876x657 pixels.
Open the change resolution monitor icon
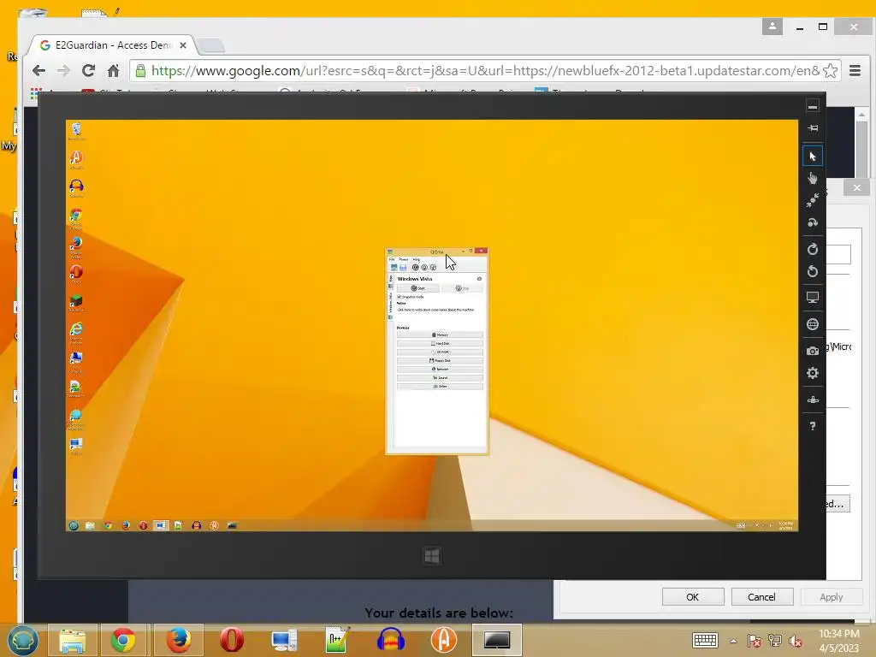coord(813,298)
